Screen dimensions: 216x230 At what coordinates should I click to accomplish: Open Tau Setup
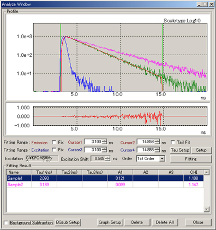pos(180,150)
